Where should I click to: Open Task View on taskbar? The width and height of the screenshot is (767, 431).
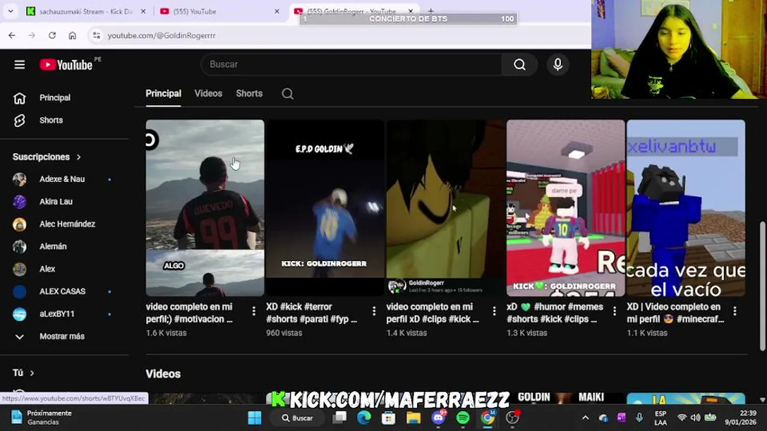point(340,418)
